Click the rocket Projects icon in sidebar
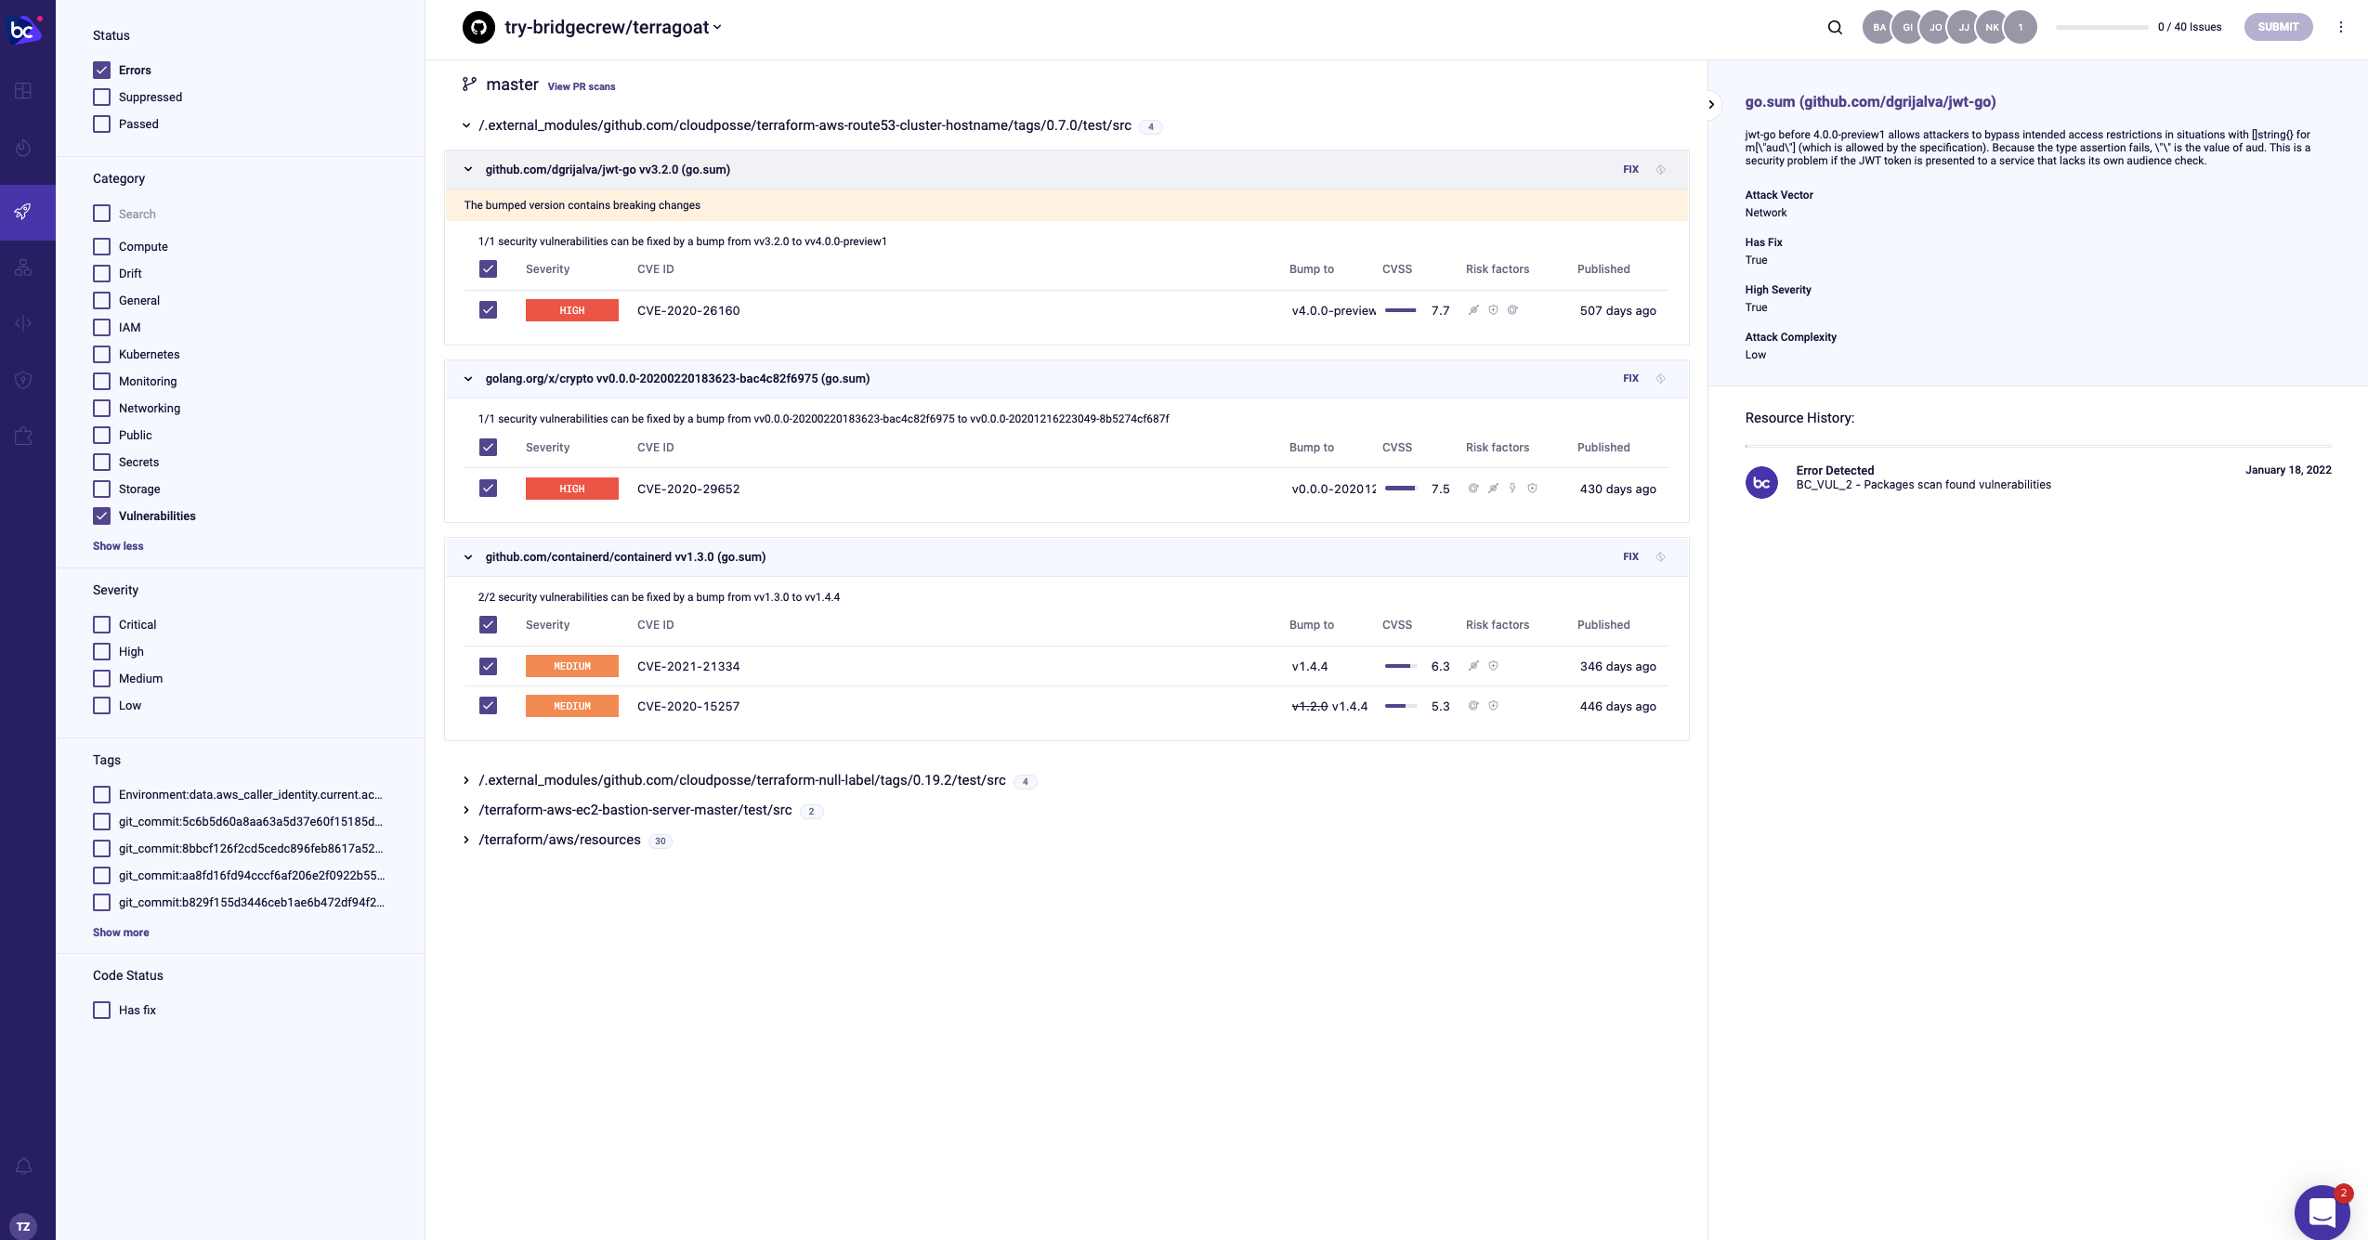 (x=24, y=212)
